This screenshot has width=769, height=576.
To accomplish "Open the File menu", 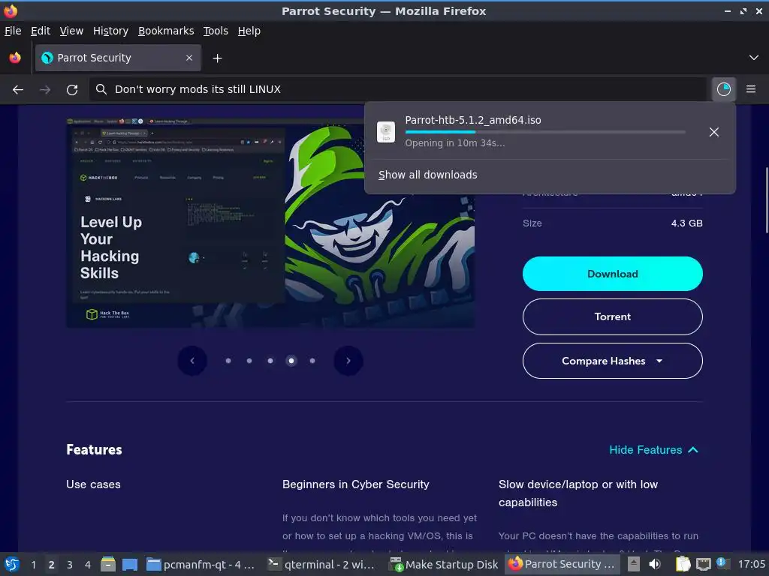I will [13, 31].
